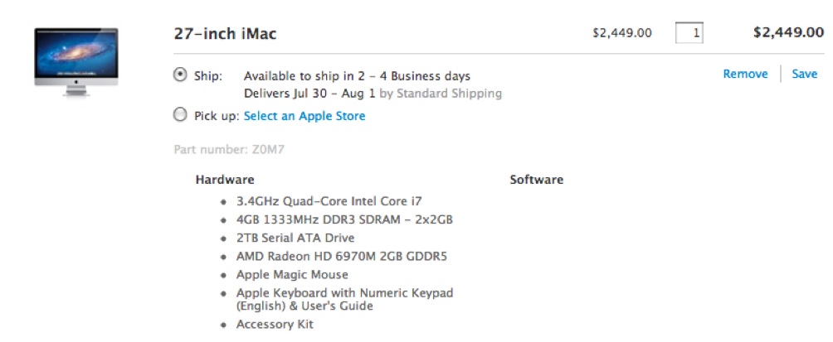Click the AMD Radeon HD 6970M item
The height and width of the screenshot is (342, 833).
pyautogui.click(x=342, y=257)
